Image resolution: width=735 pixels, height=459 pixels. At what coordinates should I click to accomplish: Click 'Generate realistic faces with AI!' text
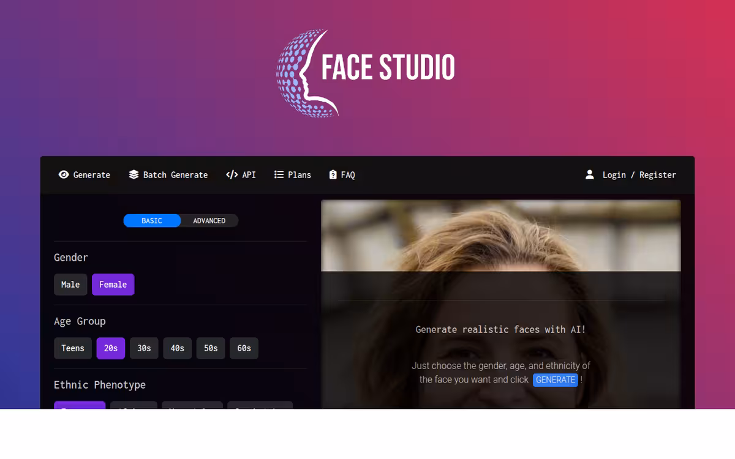coord(501,329)
